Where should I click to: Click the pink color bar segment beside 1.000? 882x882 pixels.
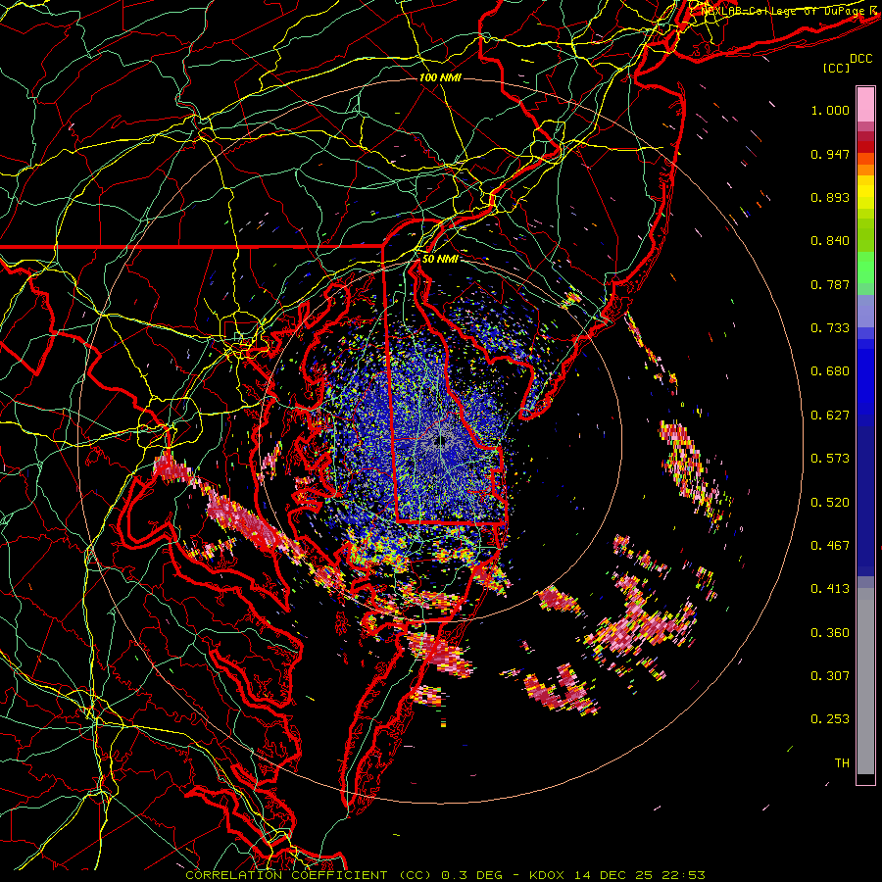point(865,105)
